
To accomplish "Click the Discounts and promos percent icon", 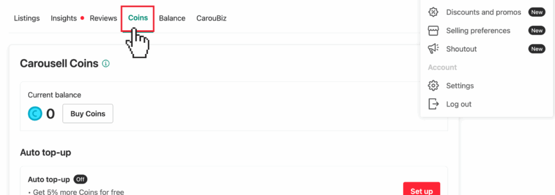I will pyautogui.click(x=433, y=12).
